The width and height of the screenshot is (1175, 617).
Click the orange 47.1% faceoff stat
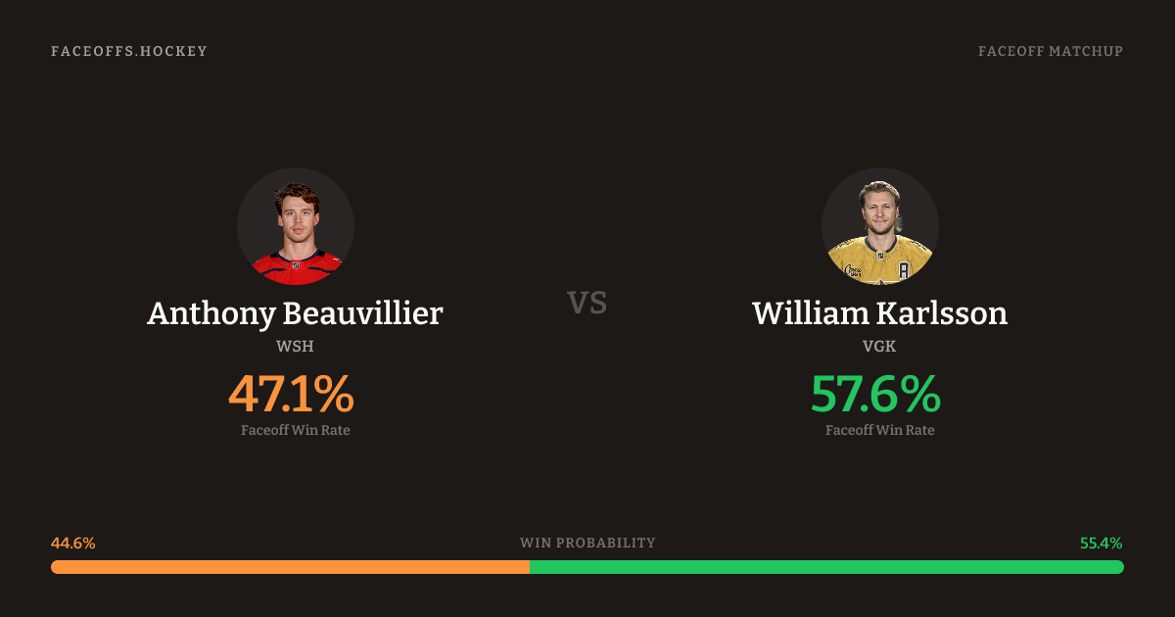pyautogui.click(x=291, y=394)
